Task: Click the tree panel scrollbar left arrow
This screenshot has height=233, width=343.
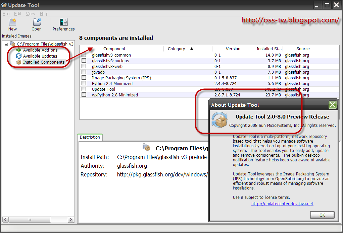Action: pos(5,220)
